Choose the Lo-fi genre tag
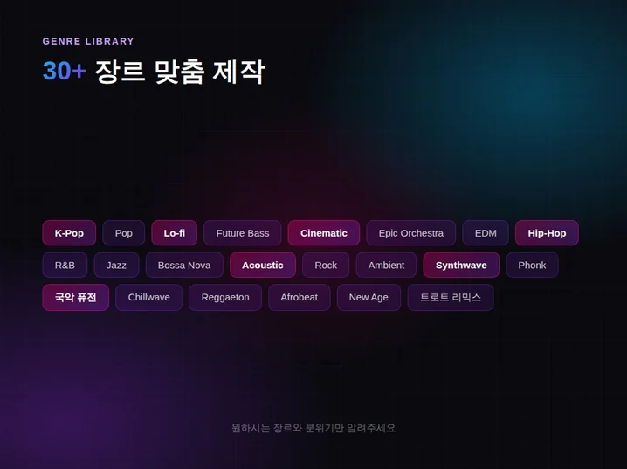Image resolution: width=627 pixels, height=469 pixels. (174, 233)
